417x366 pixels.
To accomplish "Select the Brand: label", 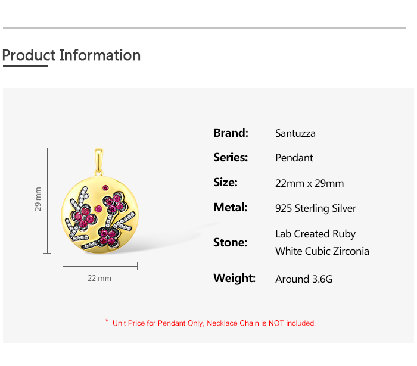I will tap(231, 133).
